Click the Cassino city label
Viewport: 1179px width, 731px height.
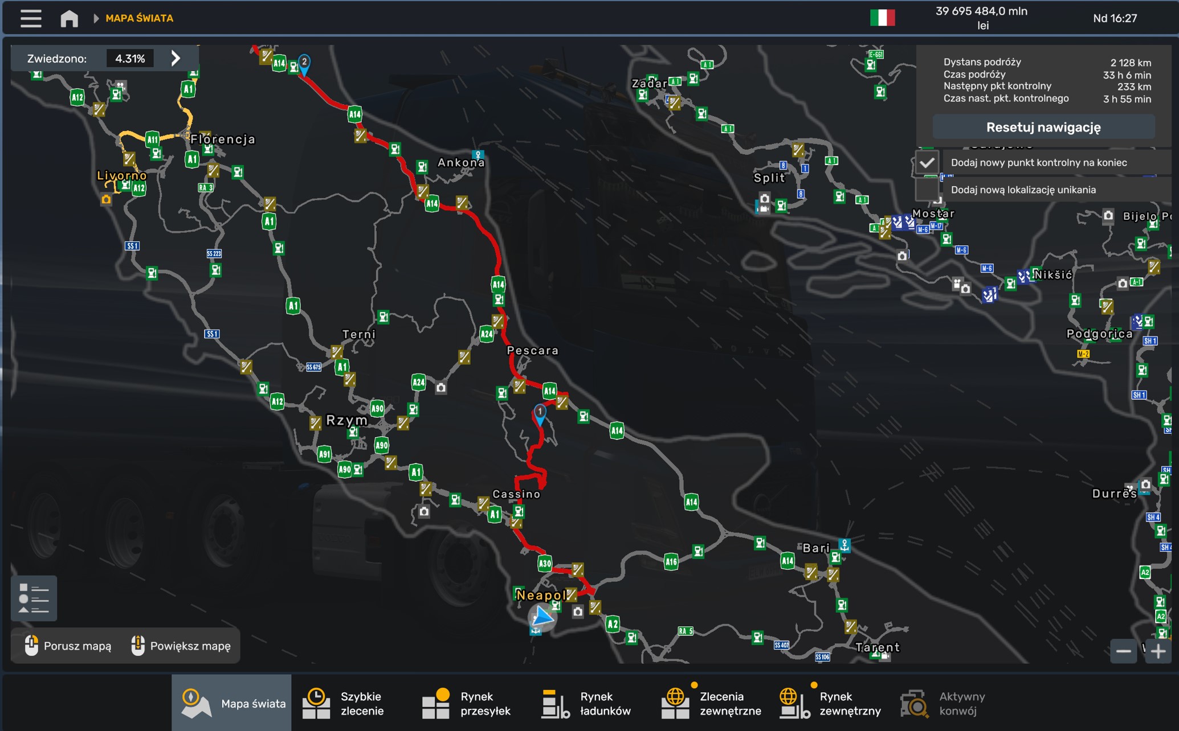point(516,494)
